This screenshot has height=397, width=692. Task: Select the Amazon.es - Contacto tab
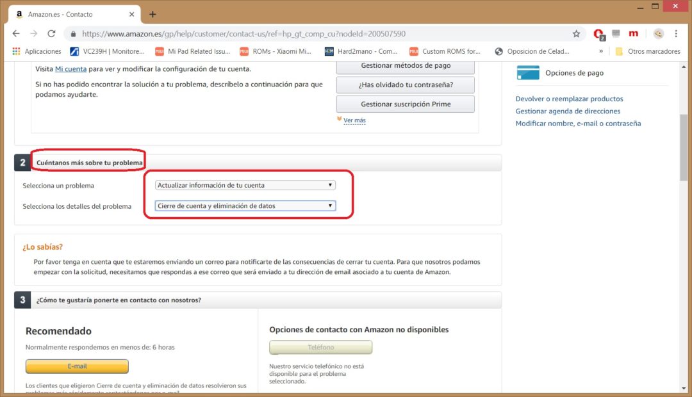point(70,13)
